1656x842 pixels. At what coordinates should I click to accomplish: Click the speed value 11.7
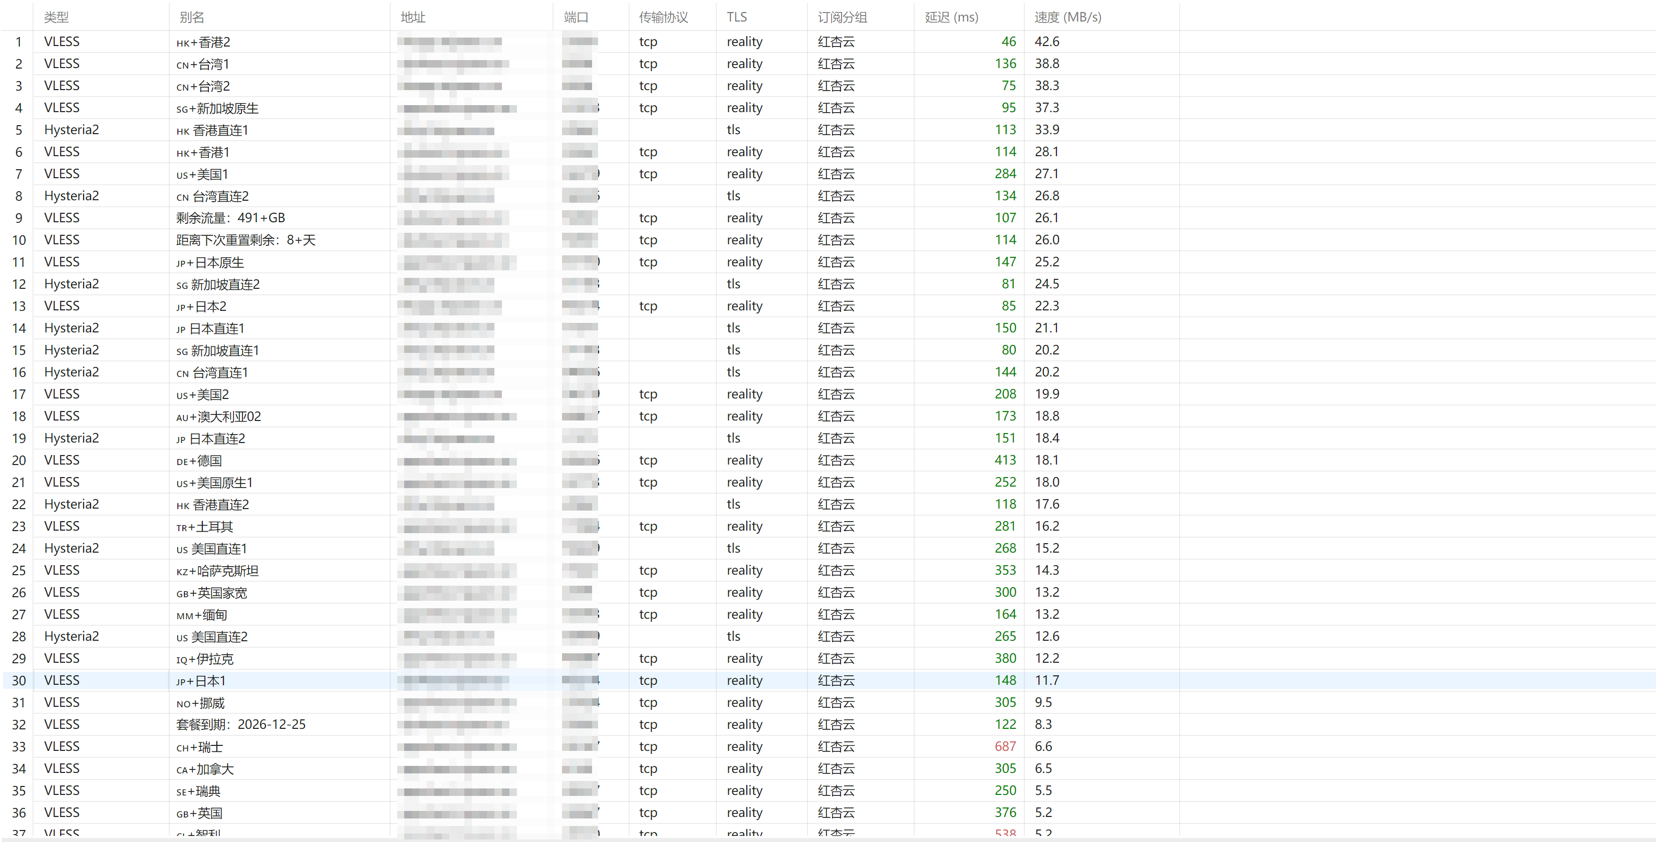tap(1047, 681)
